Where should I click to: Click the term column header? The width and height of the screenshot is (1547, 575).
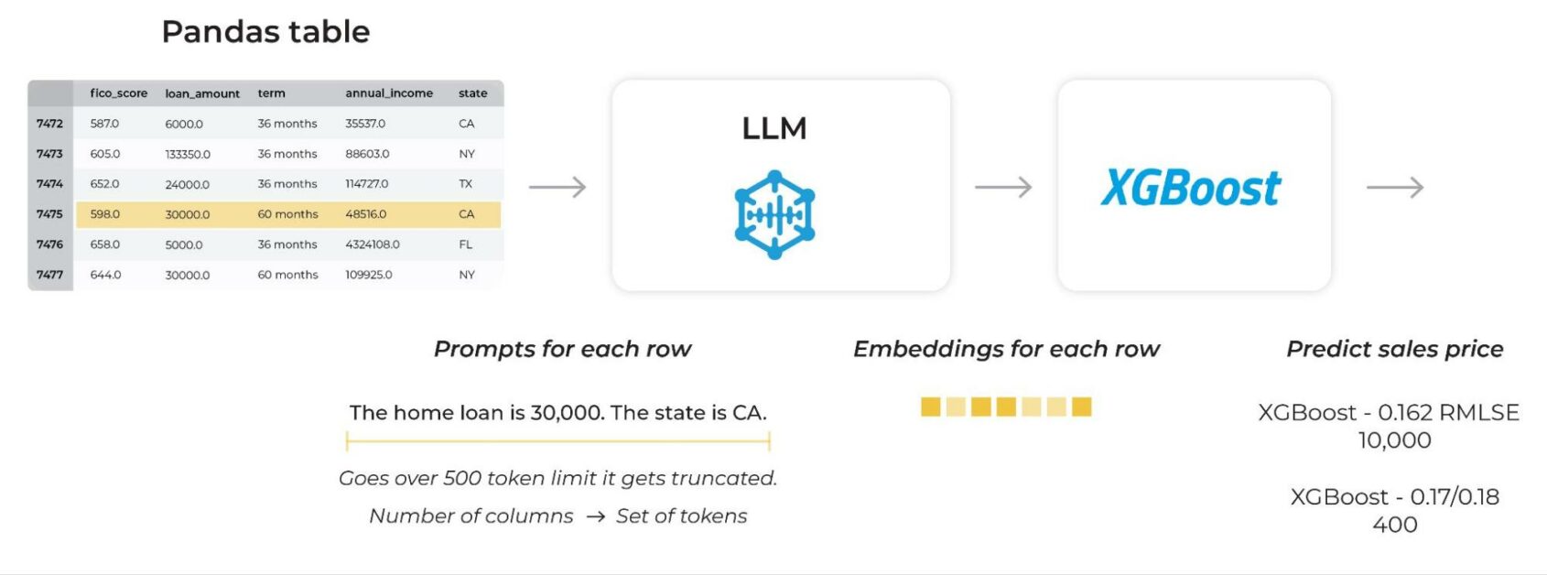click(271, 93)
